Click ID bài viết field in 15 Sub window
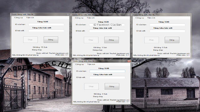 [x=46, y=30]
